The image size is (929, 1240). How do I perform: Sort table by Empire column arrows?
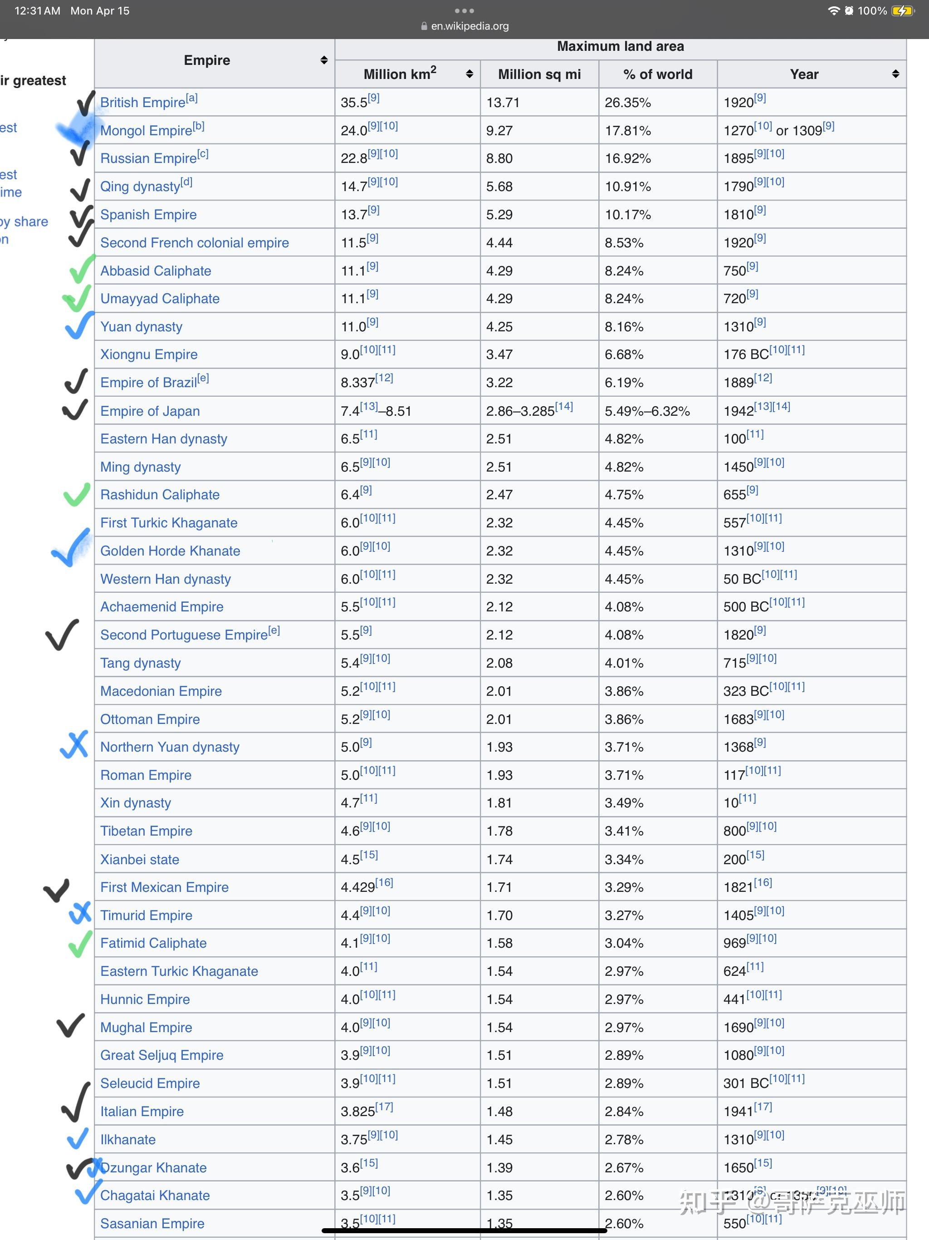[x=324, y=60]
